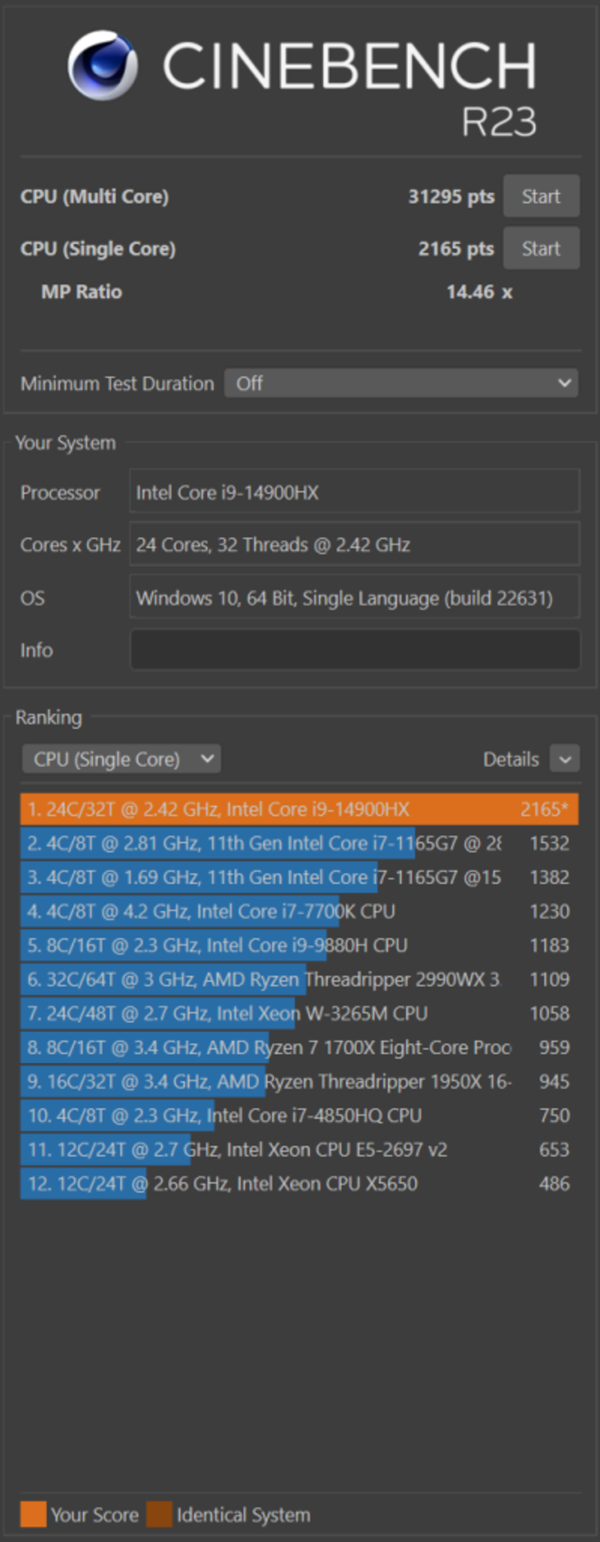Viewport: 600px width, 1542px height.
Task: Click the orange Your Score legend swatch
Action: (x=33, y=1514)
